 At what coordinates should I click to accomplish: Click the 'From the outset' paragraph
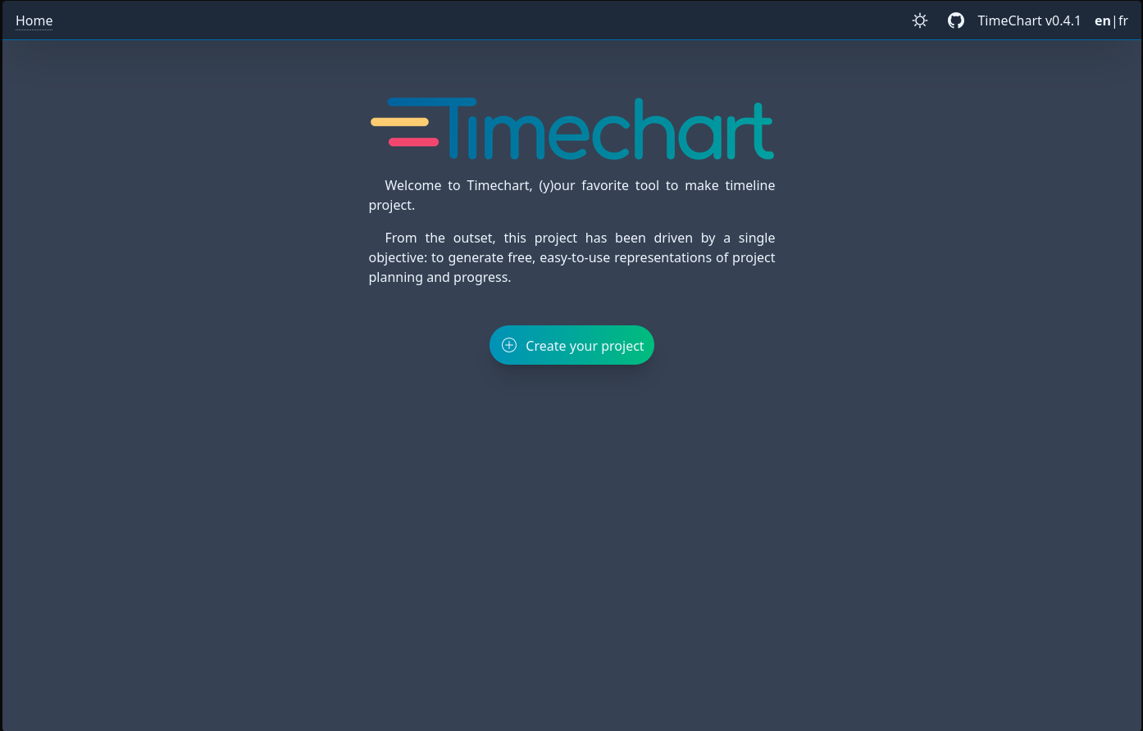coord(571,257)
